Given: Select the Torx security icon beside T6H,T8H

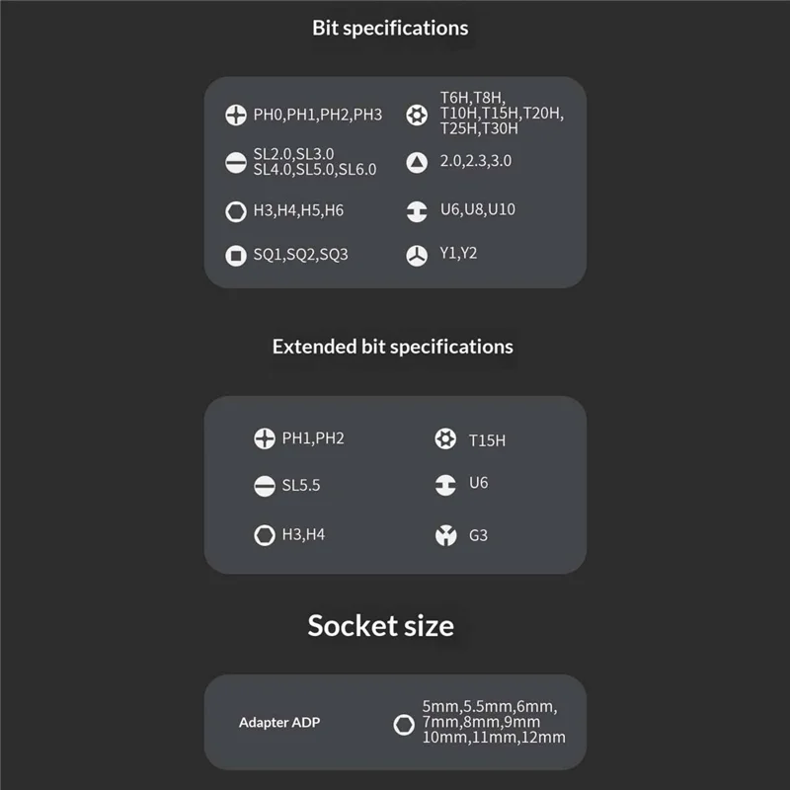Looking at the screenshot, I should pyautogui.click(x=417, y=115).
